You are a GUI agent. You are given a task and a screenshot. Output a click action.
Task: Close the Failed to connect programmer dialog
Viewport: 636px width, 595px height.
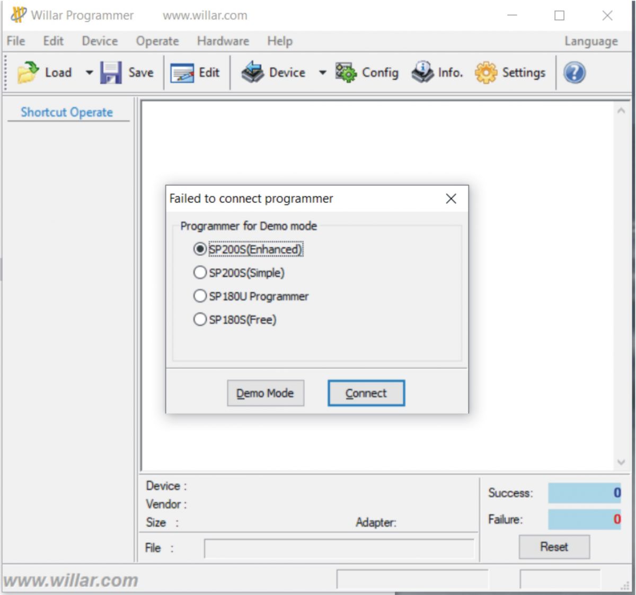coord(451,199)
